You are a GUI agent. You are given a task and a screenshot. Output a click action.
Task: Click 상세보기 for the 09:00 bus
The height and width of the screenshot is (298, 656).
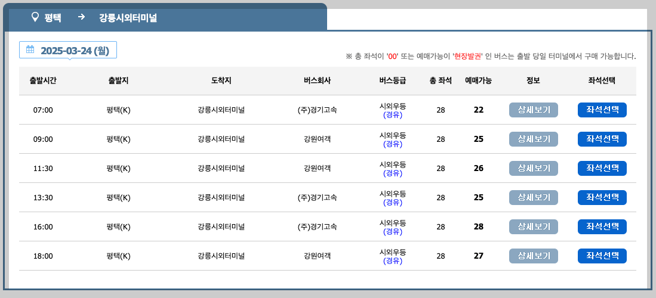(x=534, y=139)
